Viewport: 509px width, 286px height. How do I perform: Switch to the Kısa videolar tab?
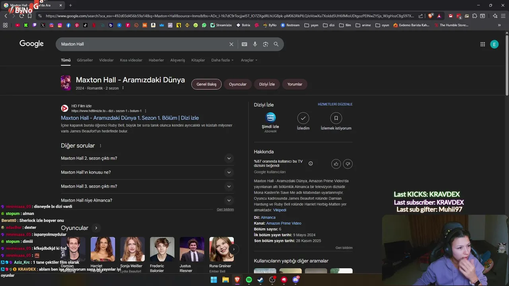[131, 60]
